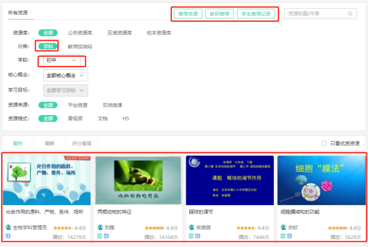Click play count 播放：14104次

click(x=161, y=237)
